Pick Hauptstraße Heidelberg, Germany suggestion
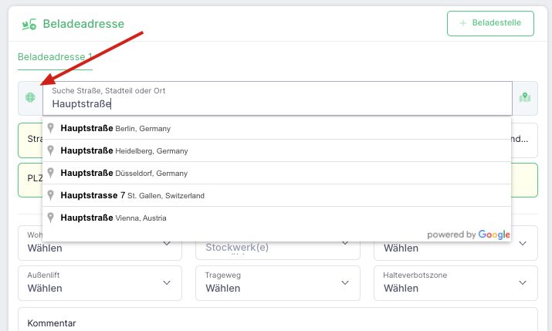 coord(276,150)
